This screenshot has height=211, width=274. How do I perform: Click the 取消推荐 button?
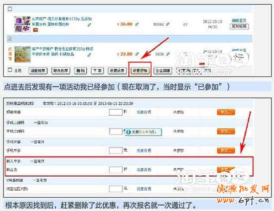[61, 70]
